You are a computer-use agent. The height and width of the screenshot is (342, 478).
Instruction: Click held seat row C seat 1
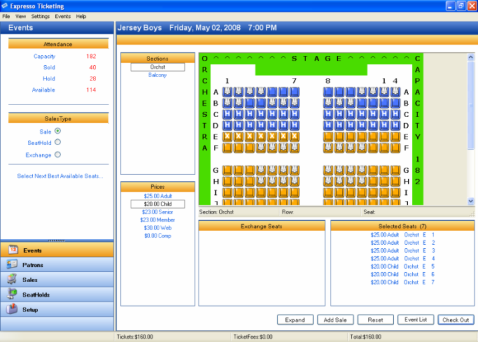tap(227, 114)
